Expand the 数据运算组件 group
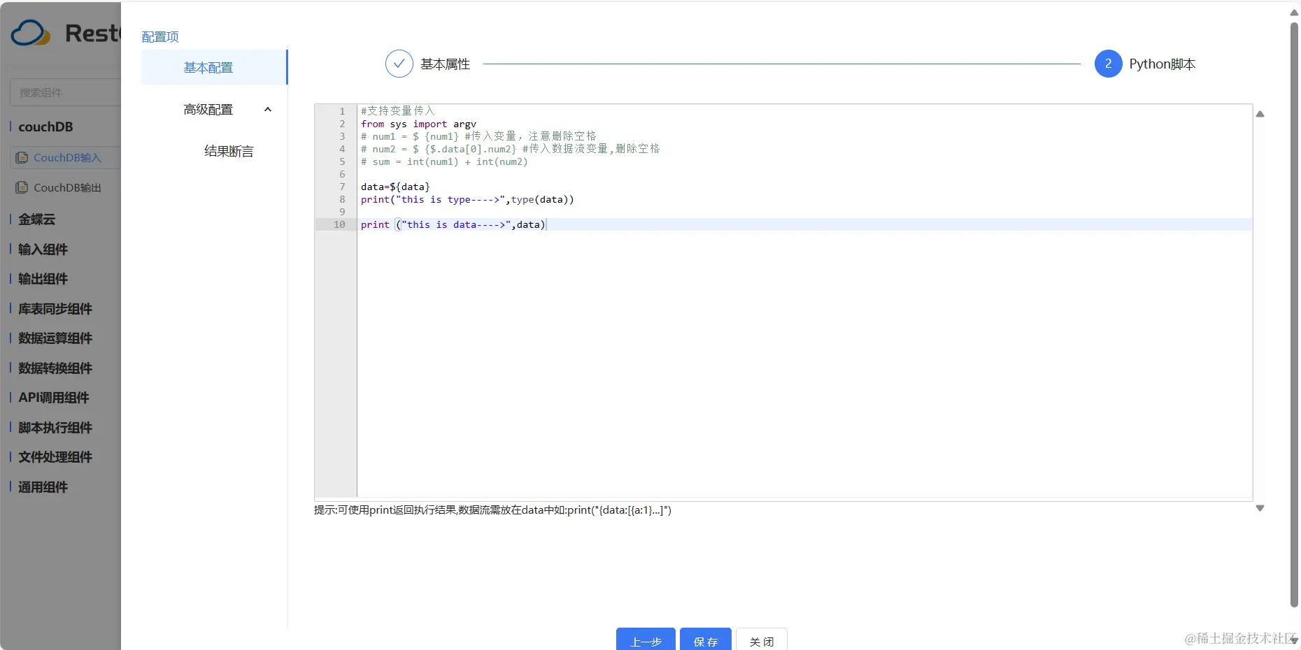1301x650 pixels. click(x=55, y=338)
